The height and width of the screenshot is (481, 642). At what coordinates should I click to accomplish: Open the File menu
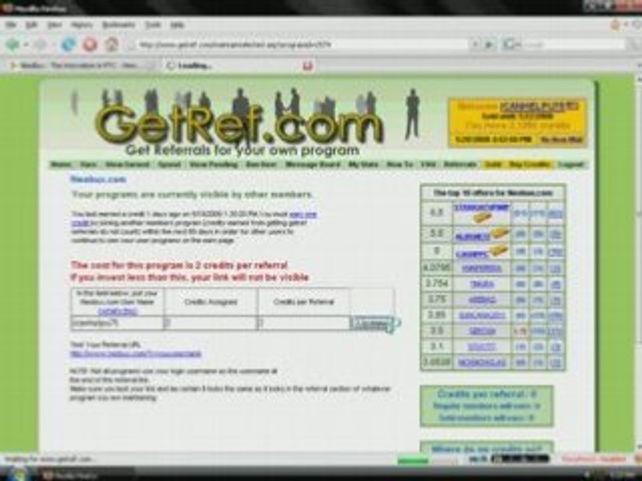point(11,25)
